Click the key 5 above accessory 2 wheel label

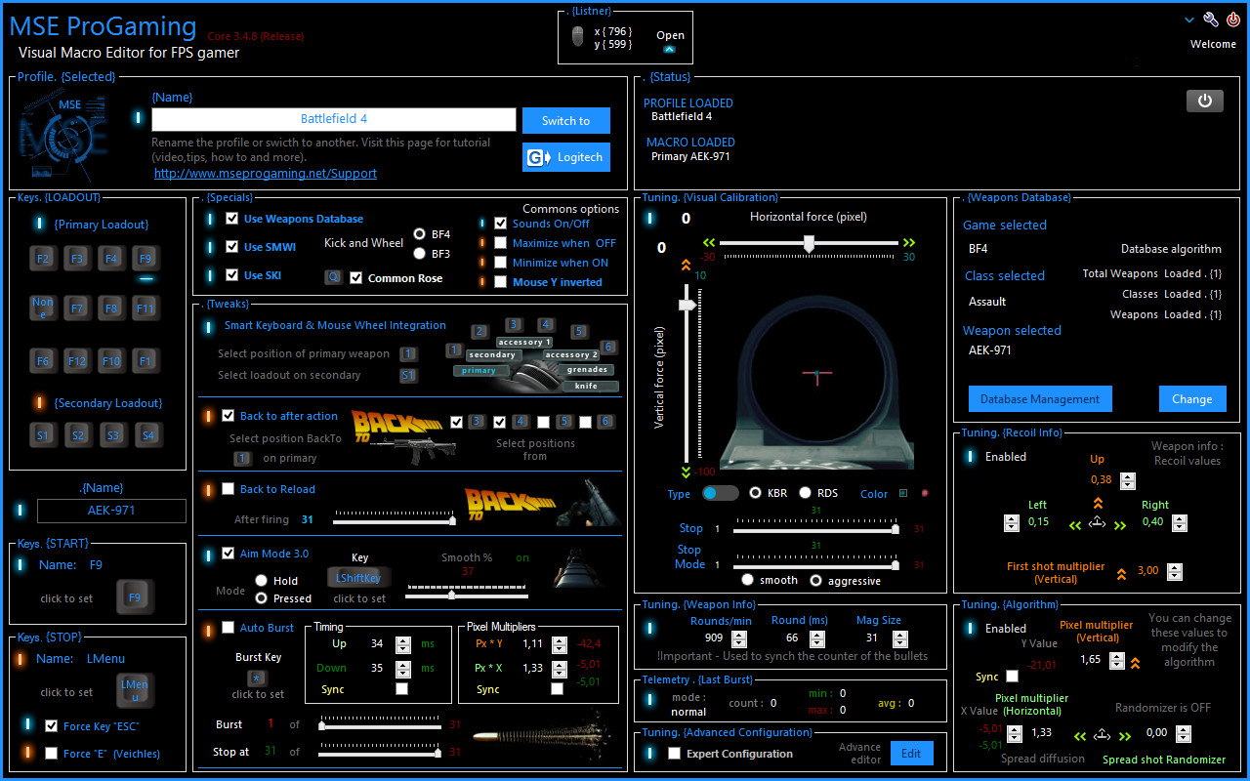coord(579,332)
